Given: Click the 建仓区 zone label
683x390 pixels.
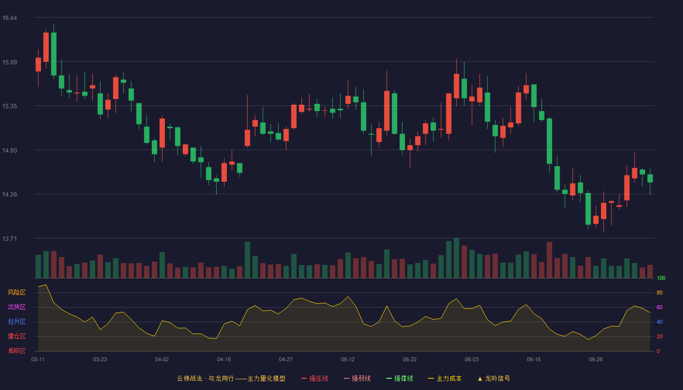Looking at the screenshot, I should (17, 336).
